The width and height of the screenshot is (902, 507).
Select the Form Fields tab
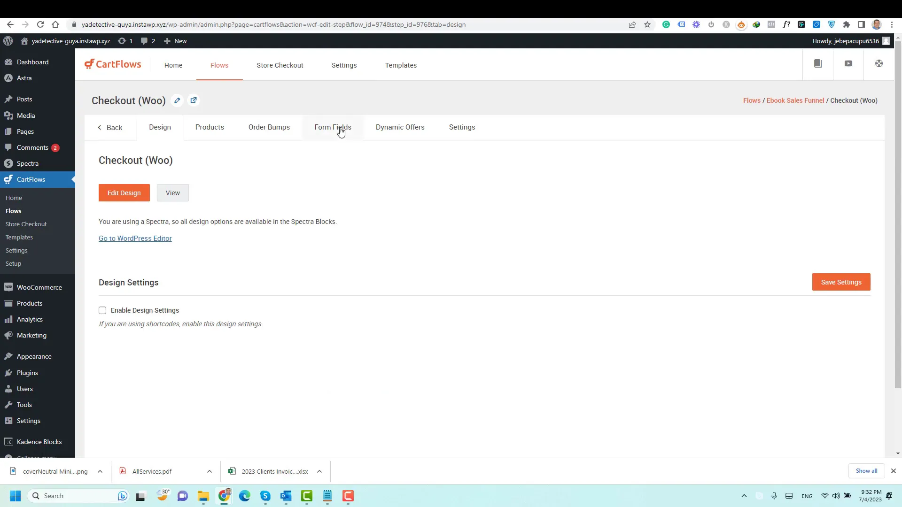click(x=333, y=127)
